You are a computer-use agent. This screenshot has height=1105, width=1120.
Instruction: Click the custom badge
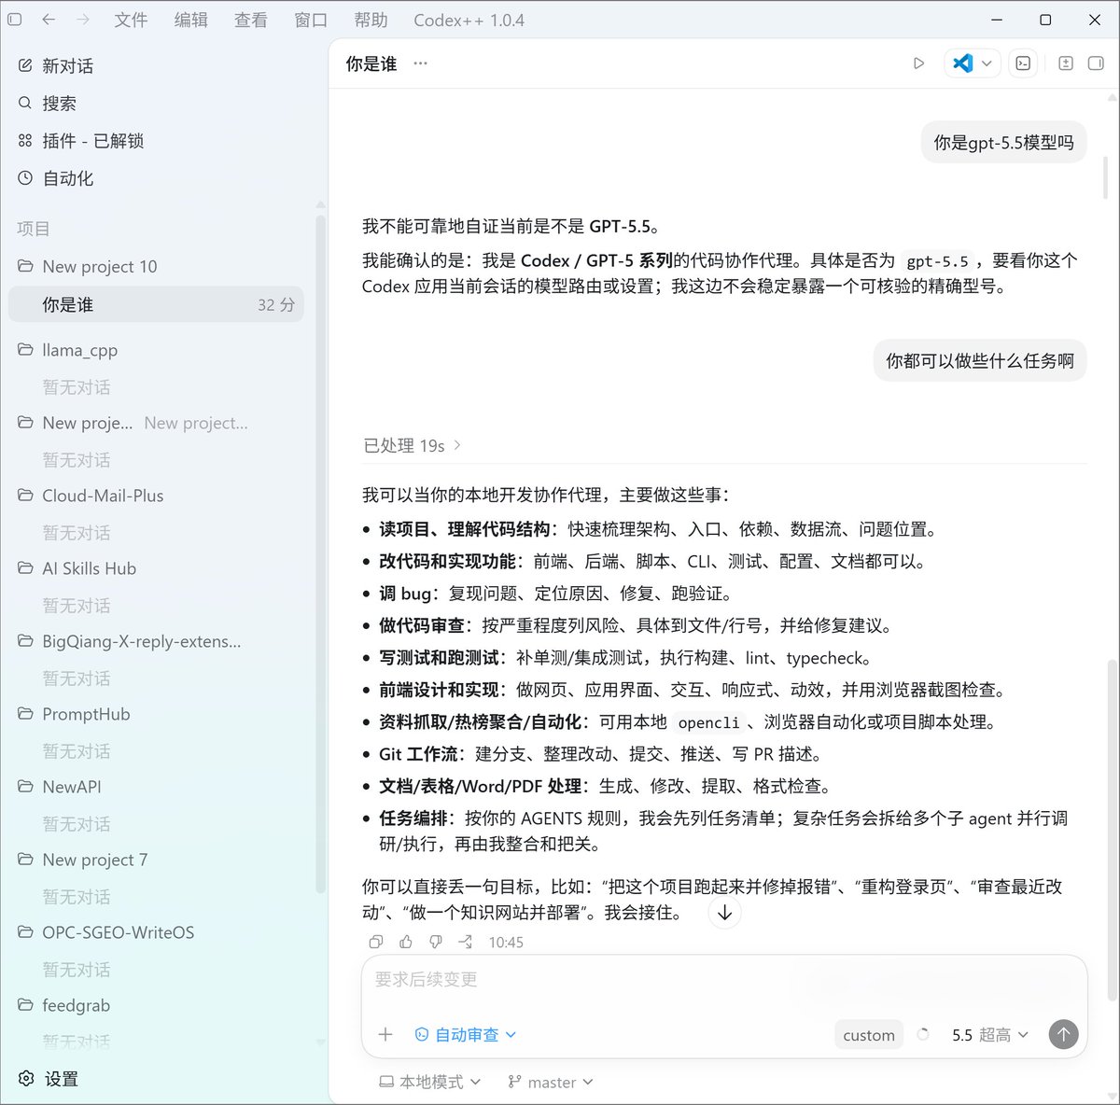click(869, 1034)
